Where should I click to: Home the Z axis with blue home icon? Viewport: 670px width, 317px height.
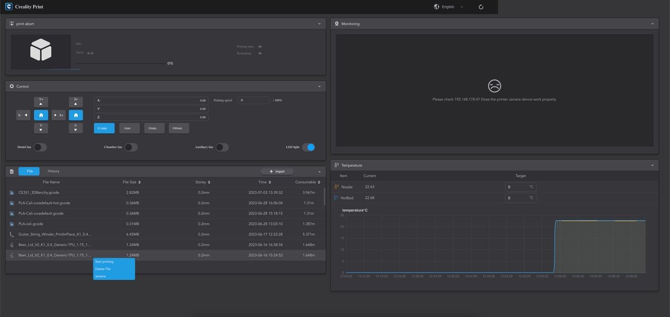[x=76, y=115]
